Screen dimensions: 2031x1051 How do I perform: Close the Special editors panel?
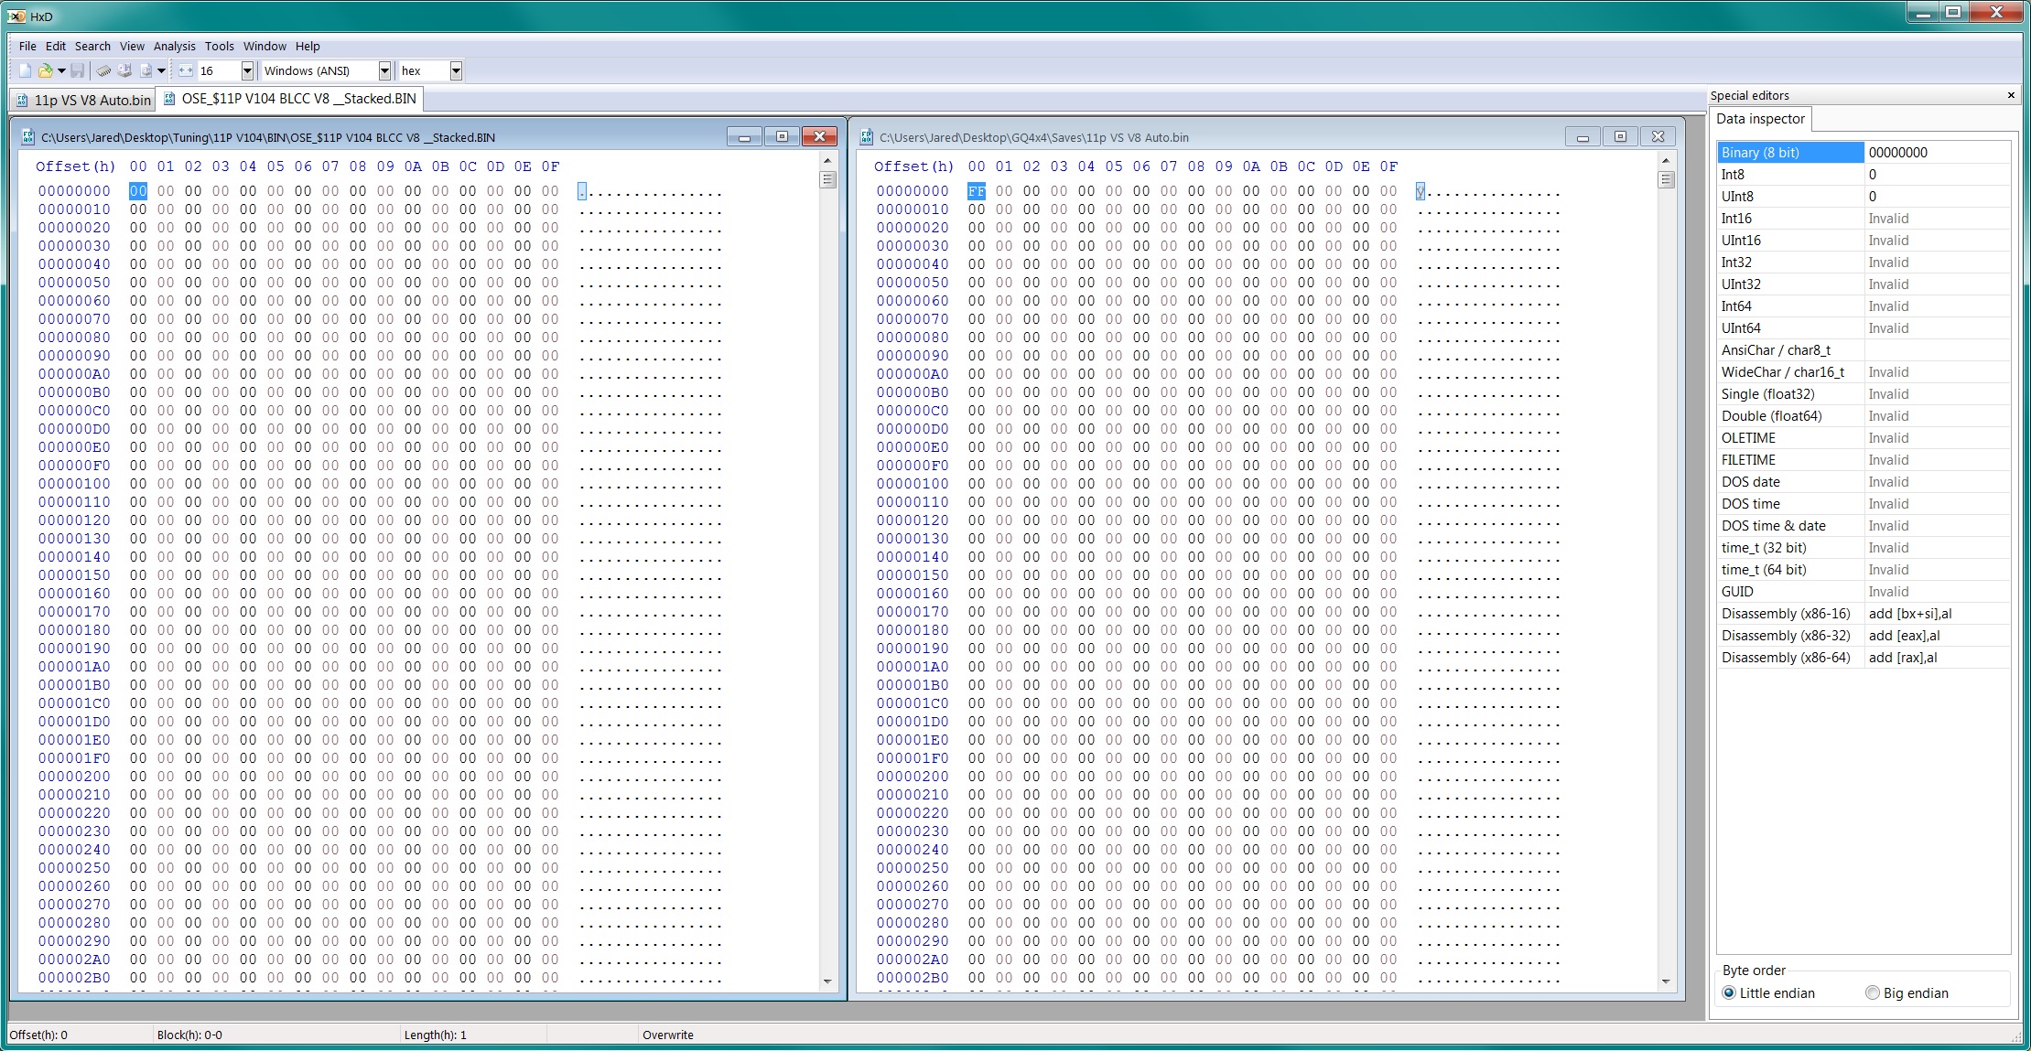(x=2011, y=95)
